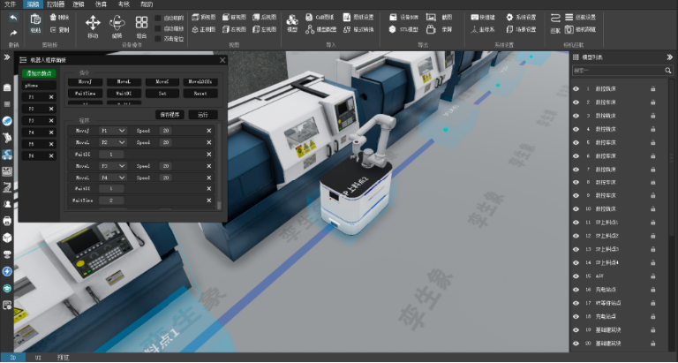
Task: Click the 移除 trash can icon
Action: click(x=53, y=18)
